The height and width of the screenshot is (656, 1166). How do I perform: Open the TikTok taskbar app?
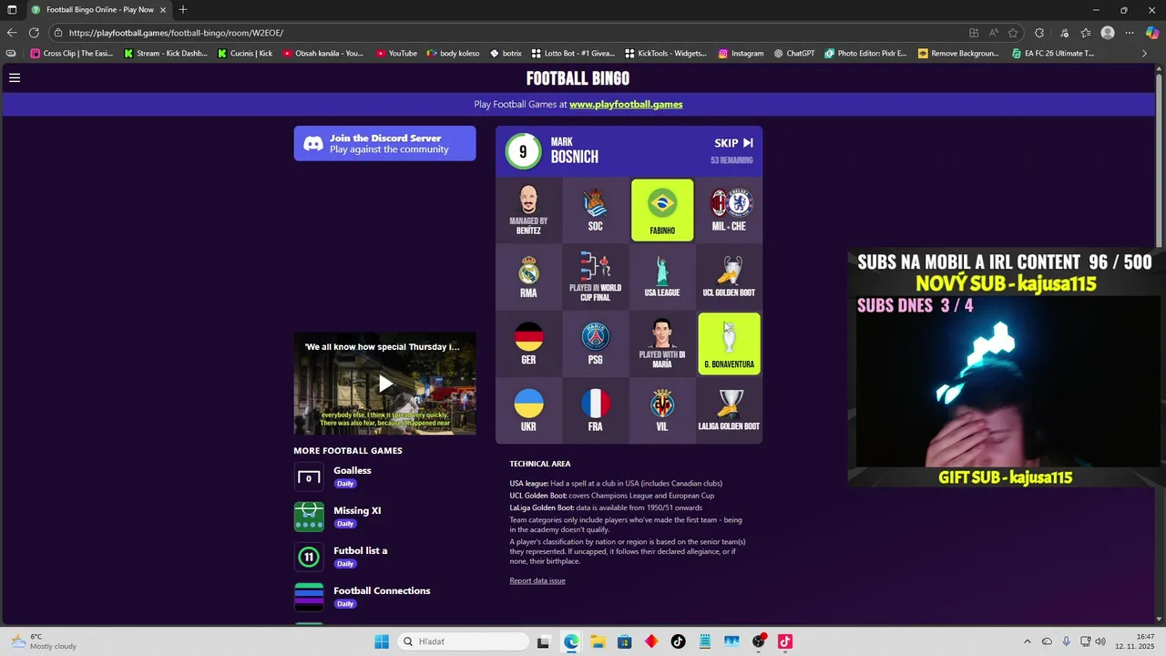tap(678, 641)
